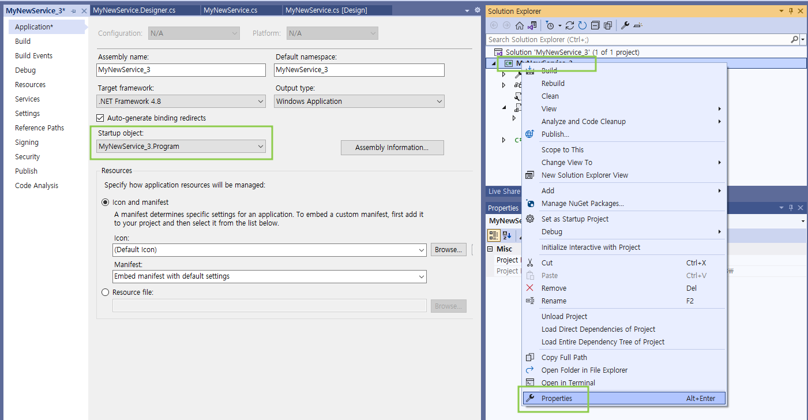Click the Back arrow in Solution Explorer toolbar
Image resolution: width=808 pixels, height=420 pixels.
click(x=494, y=25)
